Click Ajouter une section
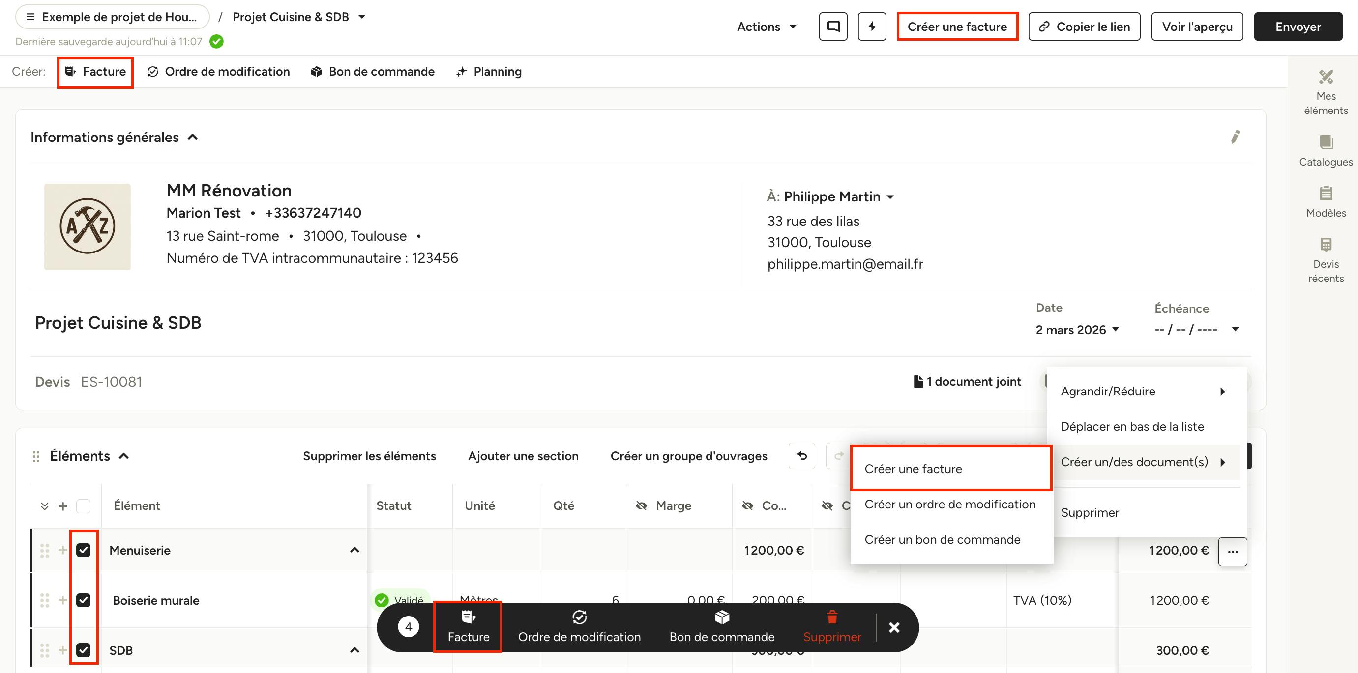1358x673 pixels. click(523, 456)
